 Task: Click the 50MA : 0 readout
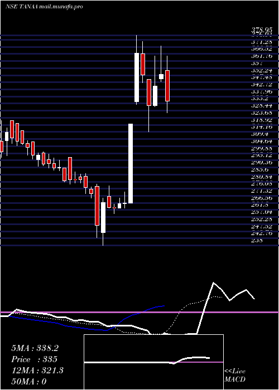[29, 382]
